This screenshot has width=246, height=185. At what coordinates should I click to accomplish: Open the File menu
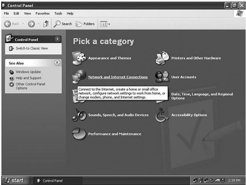6,14
